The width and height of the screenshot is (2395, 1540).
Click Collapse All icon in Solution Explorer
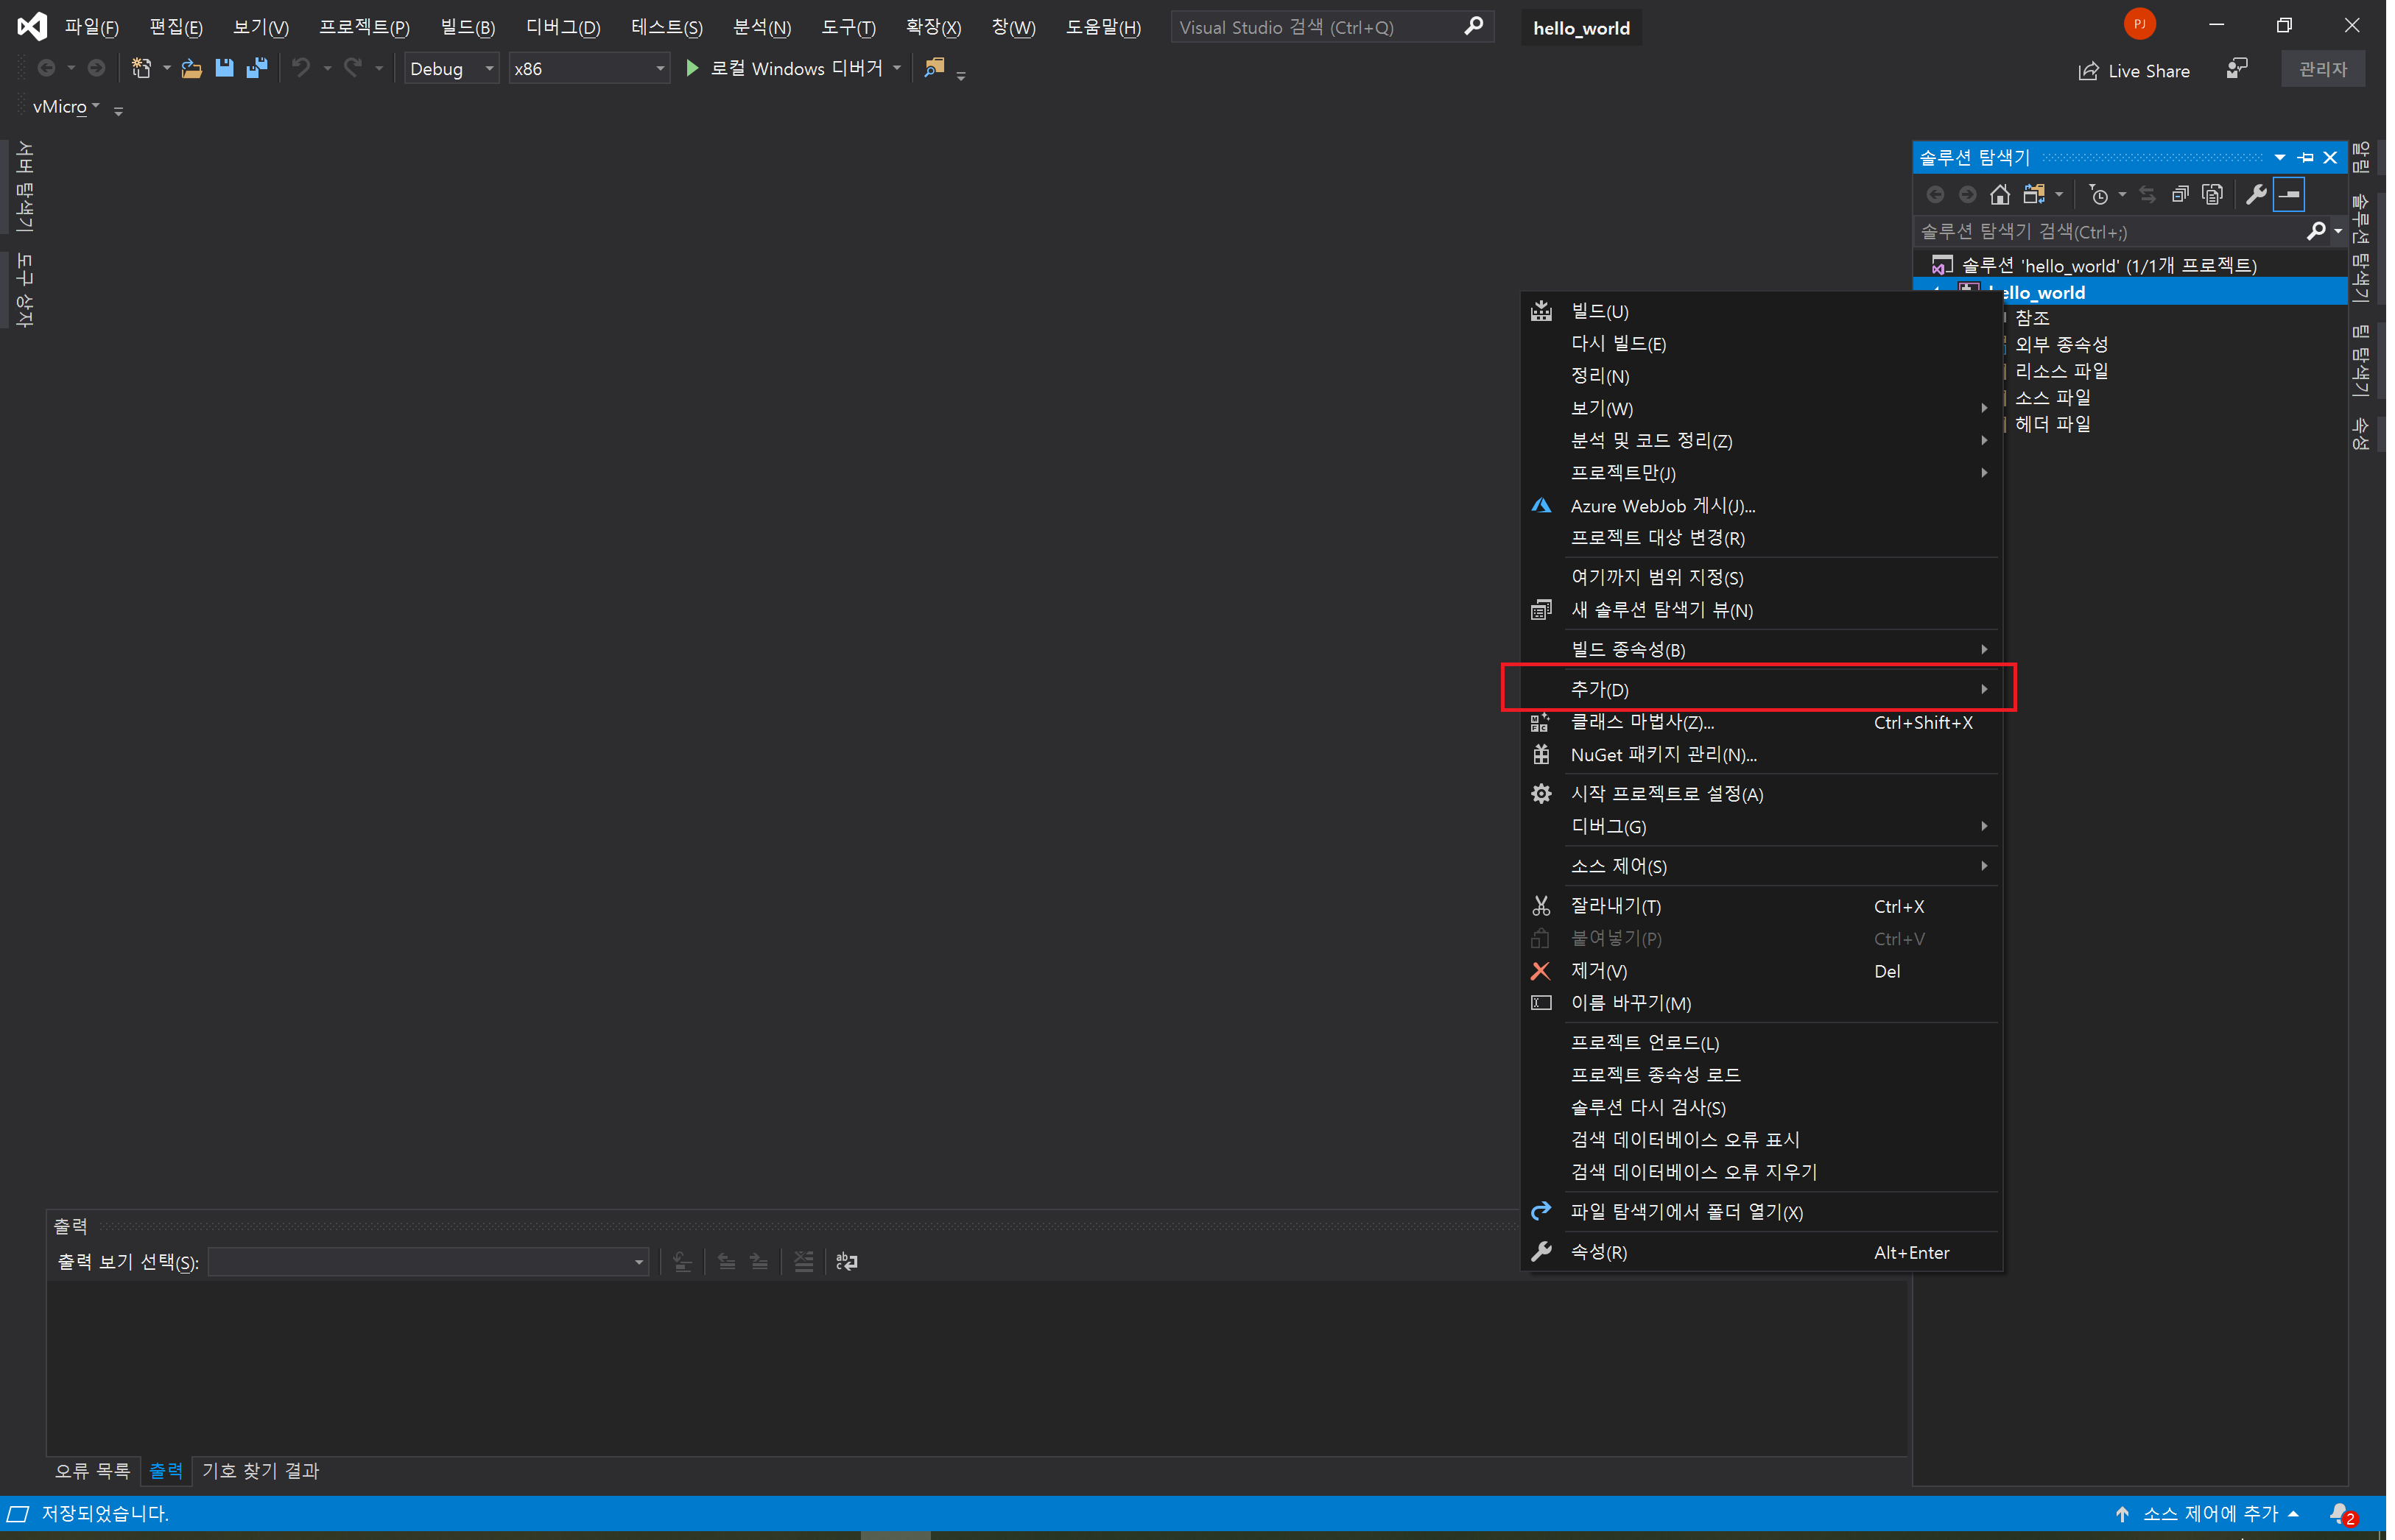2179,194
